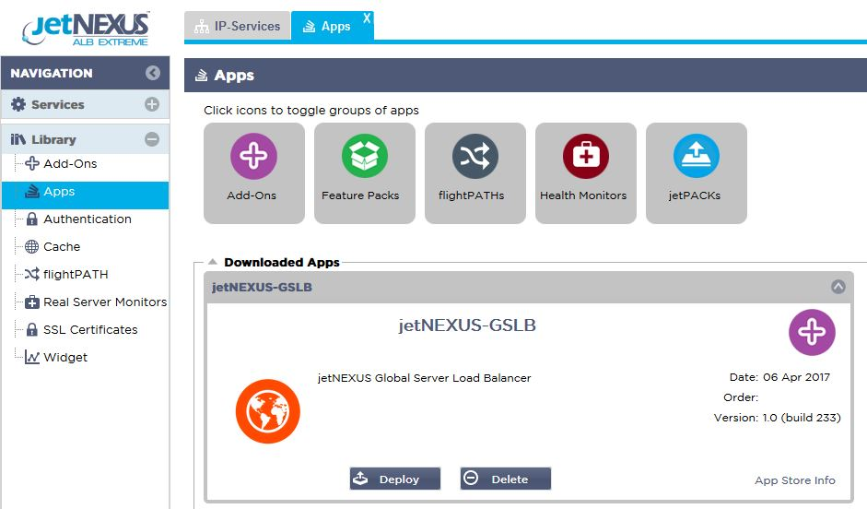The height and width of the screenshot is (509, 867).
Task: Deploy the jetNEXUS-GSLB app
Action: coord(394,479)
